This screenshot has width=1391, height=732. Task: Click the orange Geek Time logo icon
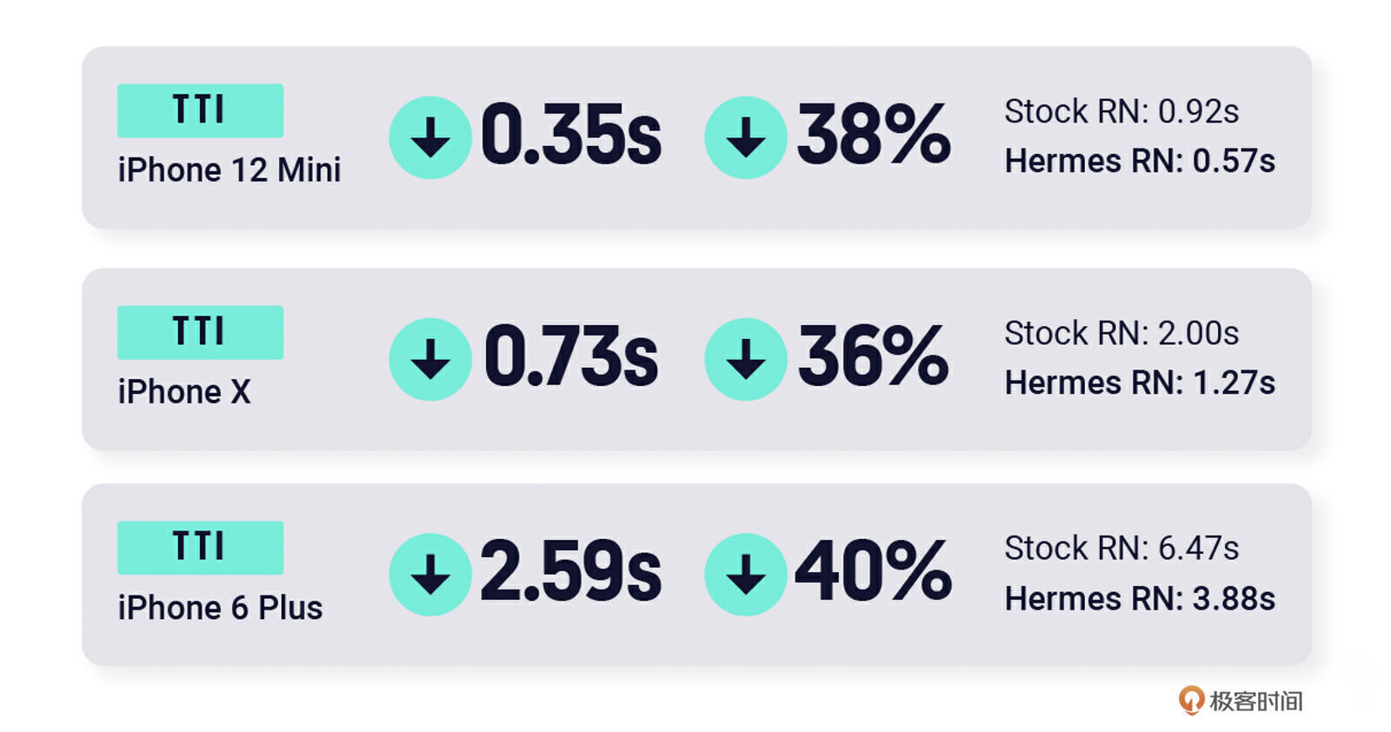pos(1191,700)
